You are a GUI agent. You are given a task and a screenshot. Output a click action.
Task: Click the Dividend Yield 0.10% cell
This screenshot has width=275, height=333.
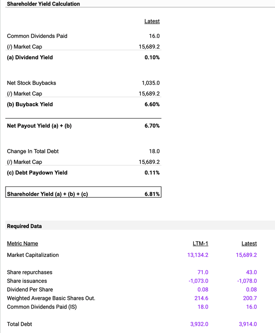coord(152,57)
